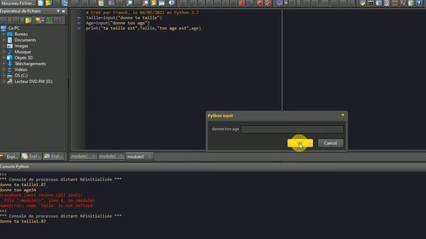
Task: Close the module3 tab
Action: pyautogui.click(x=149, y=157)
